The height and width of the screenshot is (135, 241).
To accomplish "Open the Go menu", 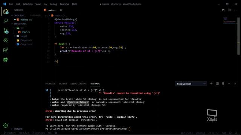I will pyautogui.click(x=45, y=4).
